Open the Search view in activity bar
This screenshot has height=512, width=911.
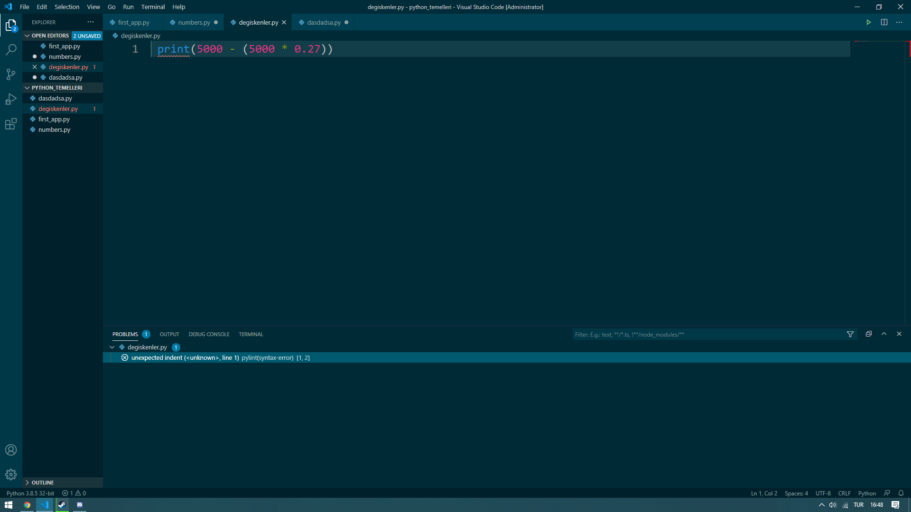pos(11,50)
